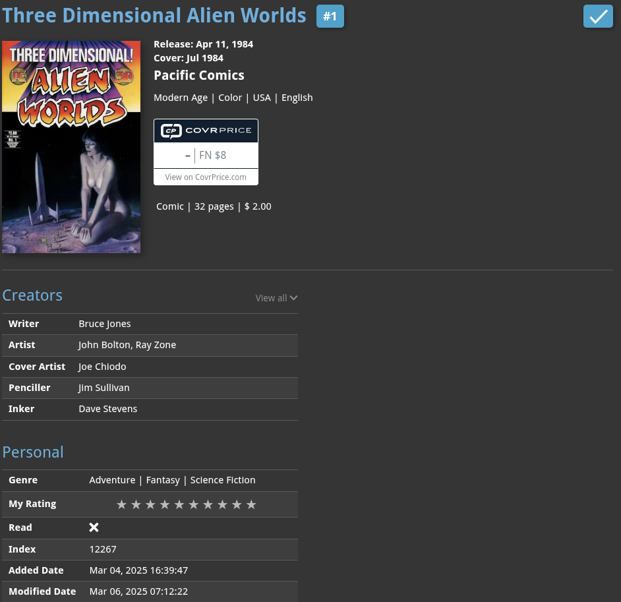This screenshot has height=602, width=621.
Task: Toggle the Read status X mark
Action: point(94,527)
